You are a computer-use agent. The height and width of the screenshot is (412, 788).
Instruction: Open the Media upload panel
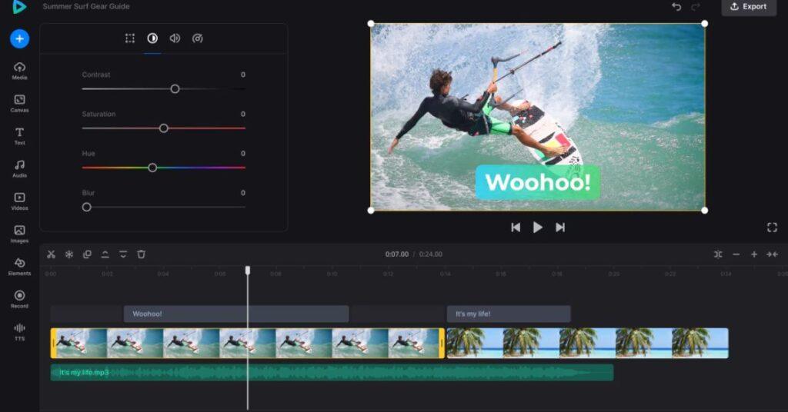(20, 71)
